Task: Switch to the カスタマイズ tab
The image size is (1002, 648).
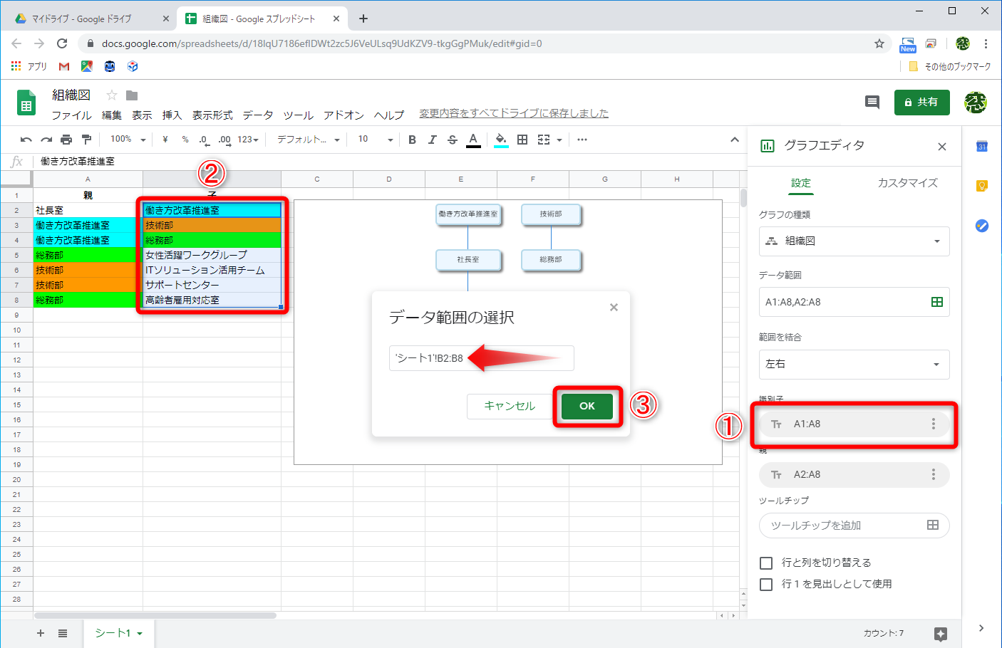Action: pos(907,183)
